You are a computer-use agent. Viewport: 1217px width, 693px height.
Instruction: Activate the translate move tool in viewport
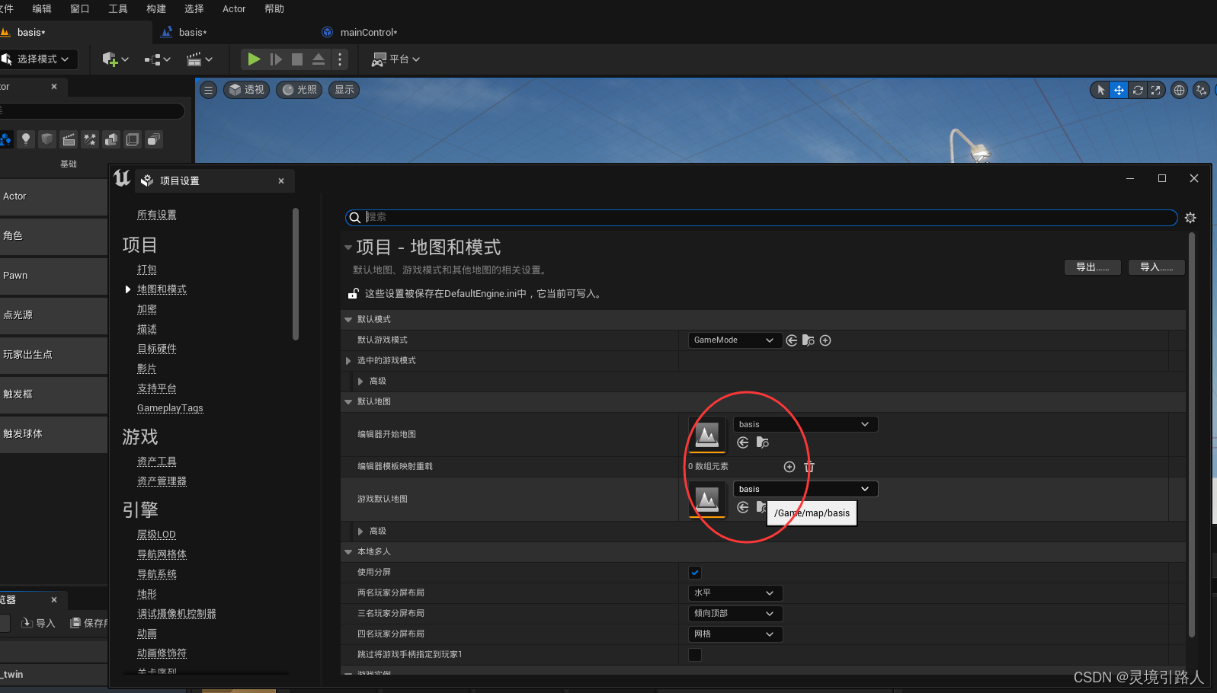(1119, 90)
